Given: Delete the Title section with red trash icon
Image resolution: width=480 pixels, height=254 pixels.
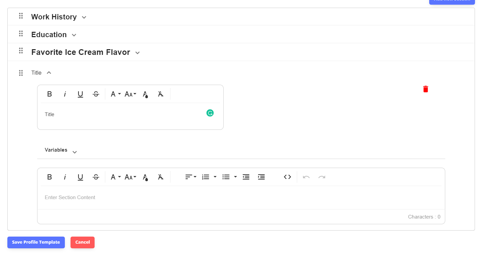Looking at the screenshot, I should [x=426, y=89].
